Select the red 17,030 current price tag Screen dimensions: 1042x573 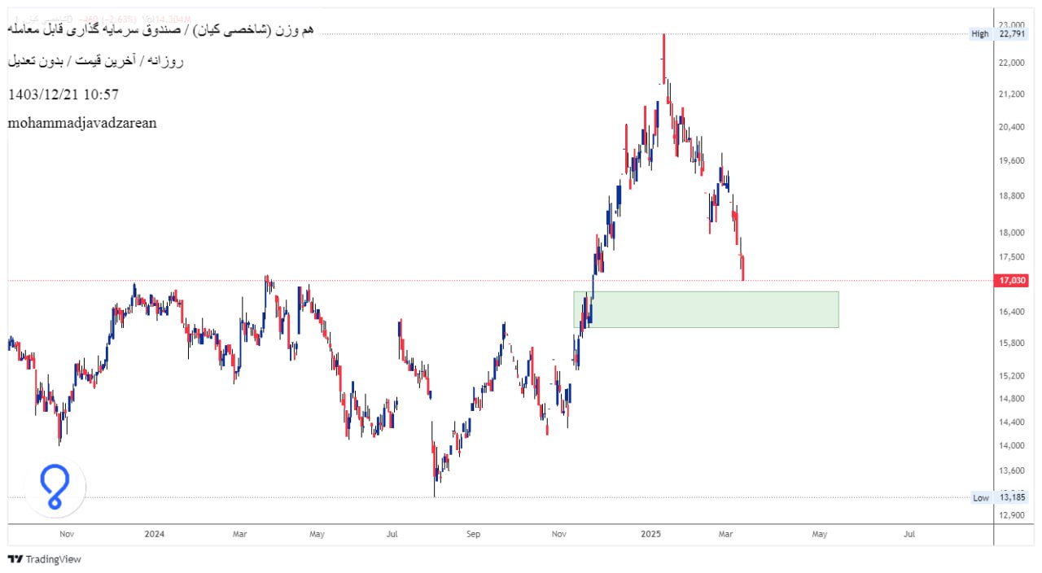click(1014, 280)
